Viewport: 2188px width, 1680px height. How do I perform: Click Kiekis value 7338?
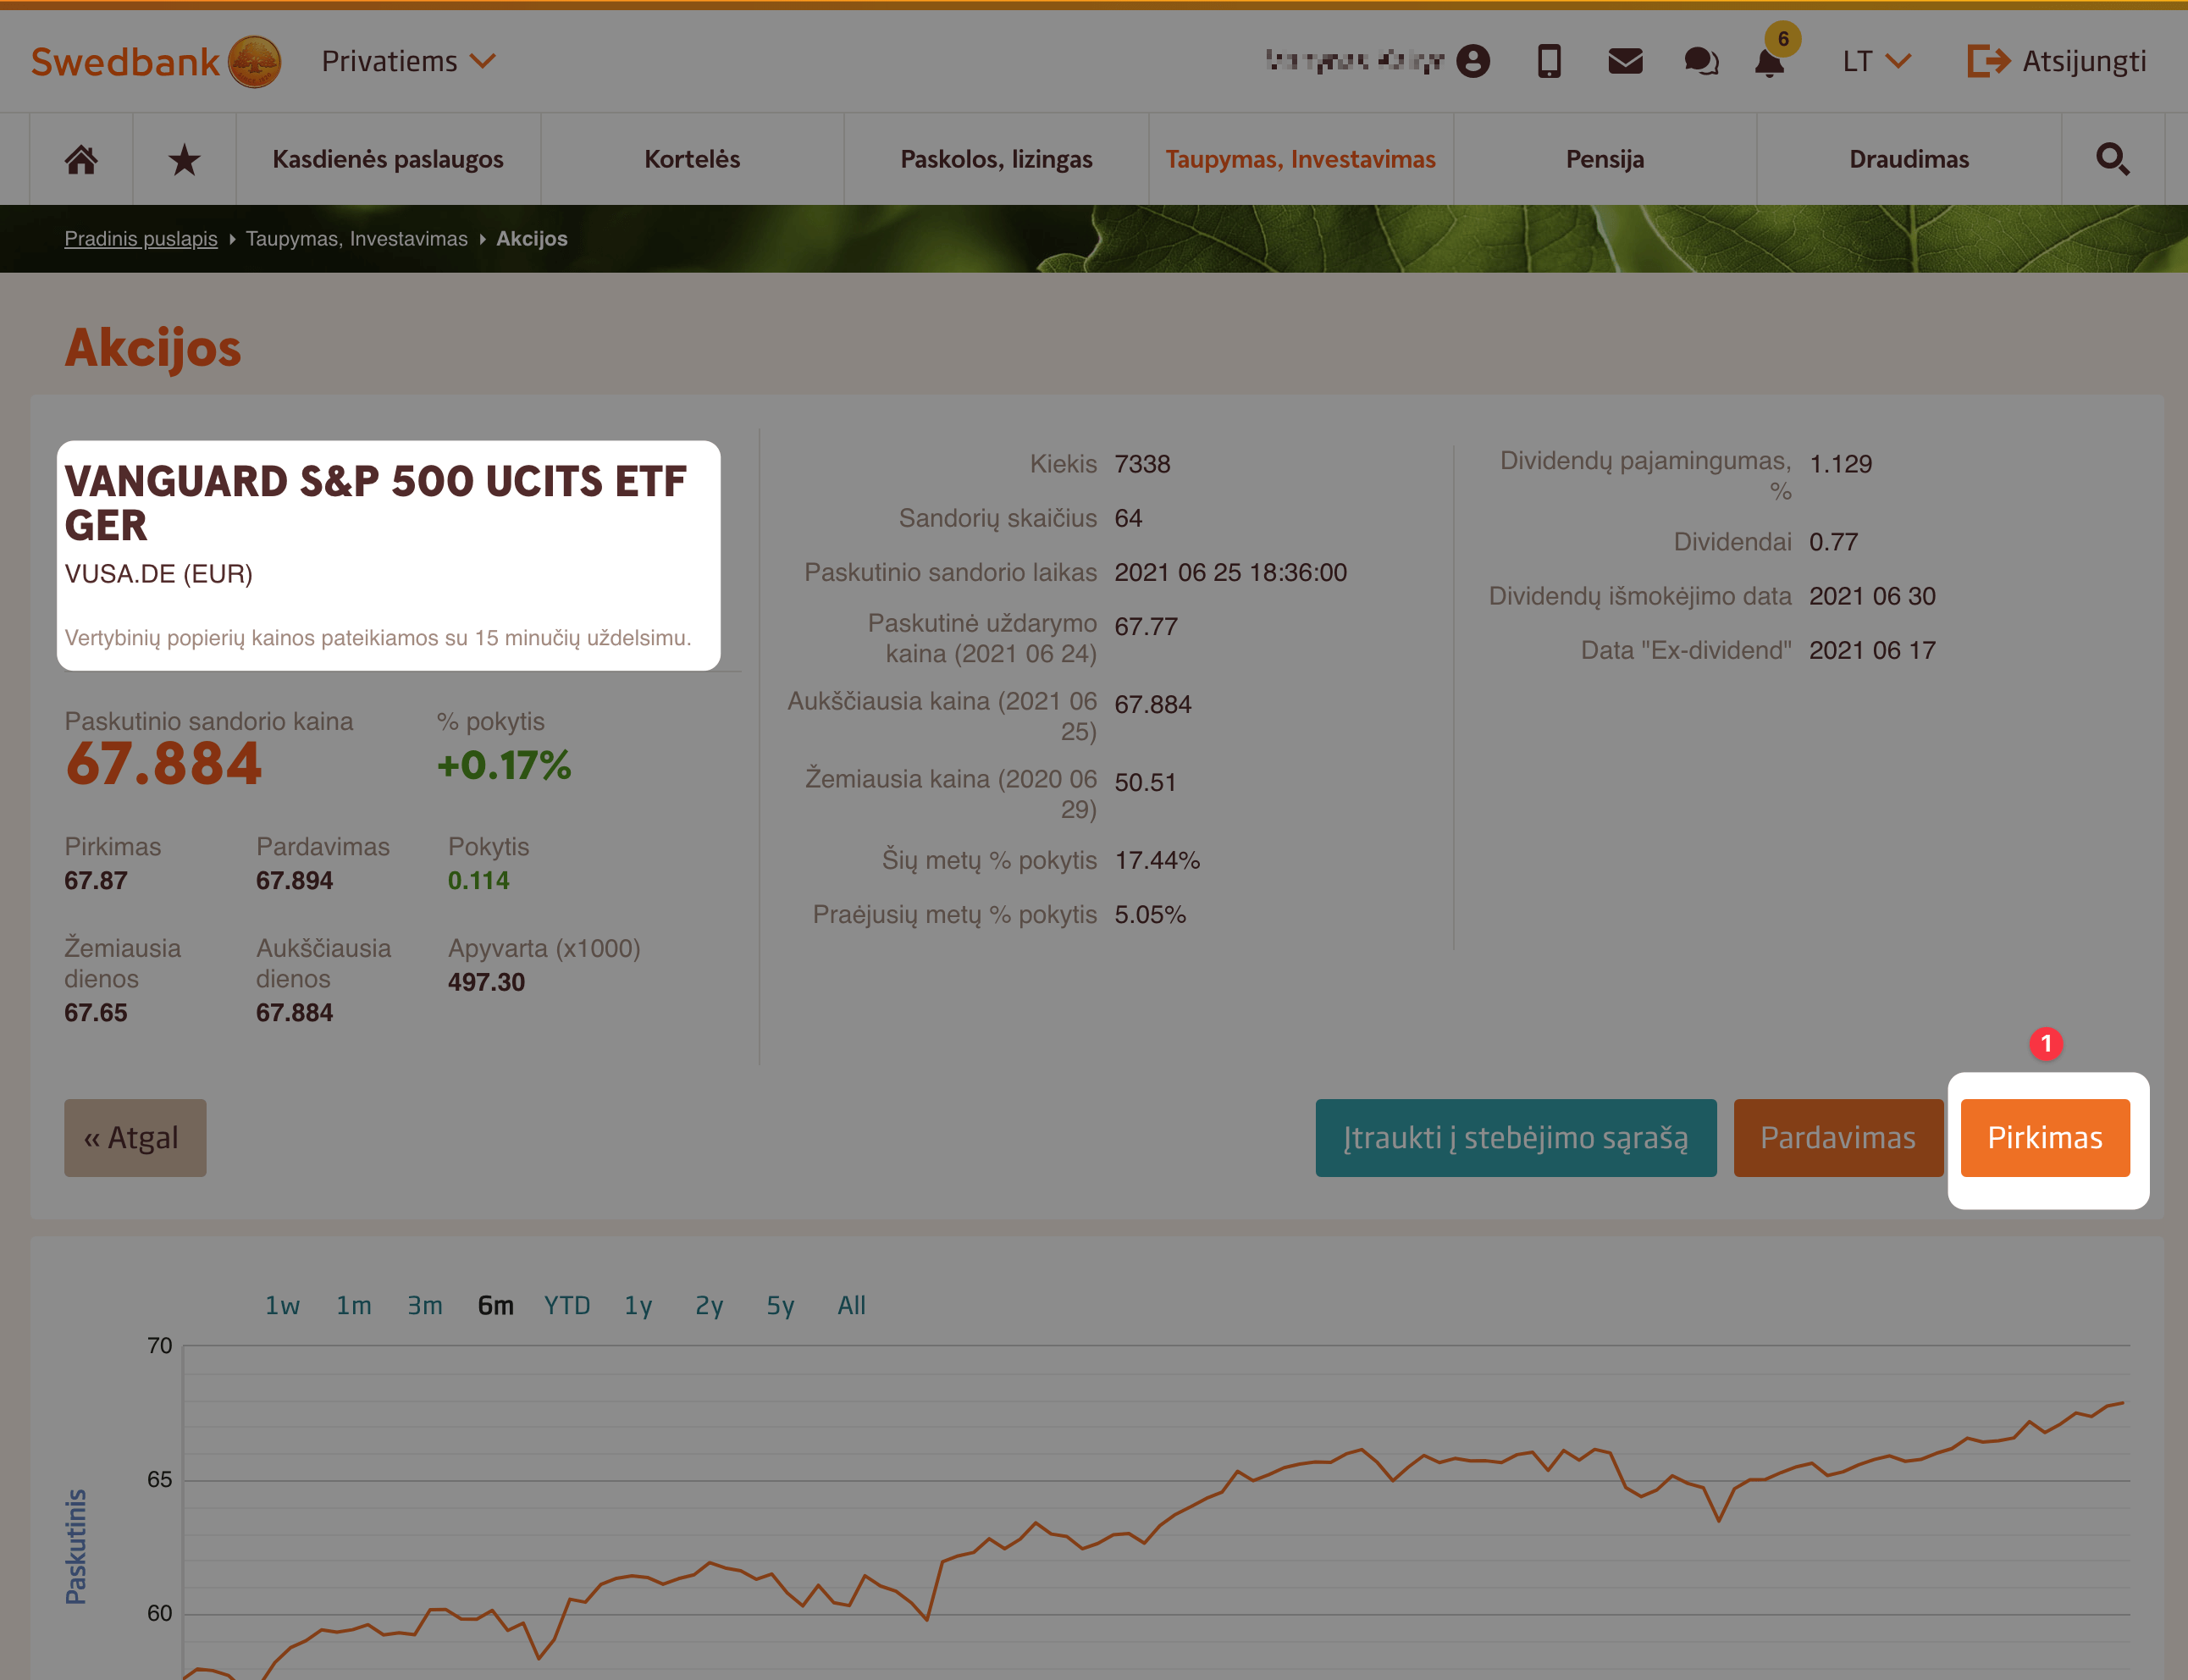click(1142, 464)
